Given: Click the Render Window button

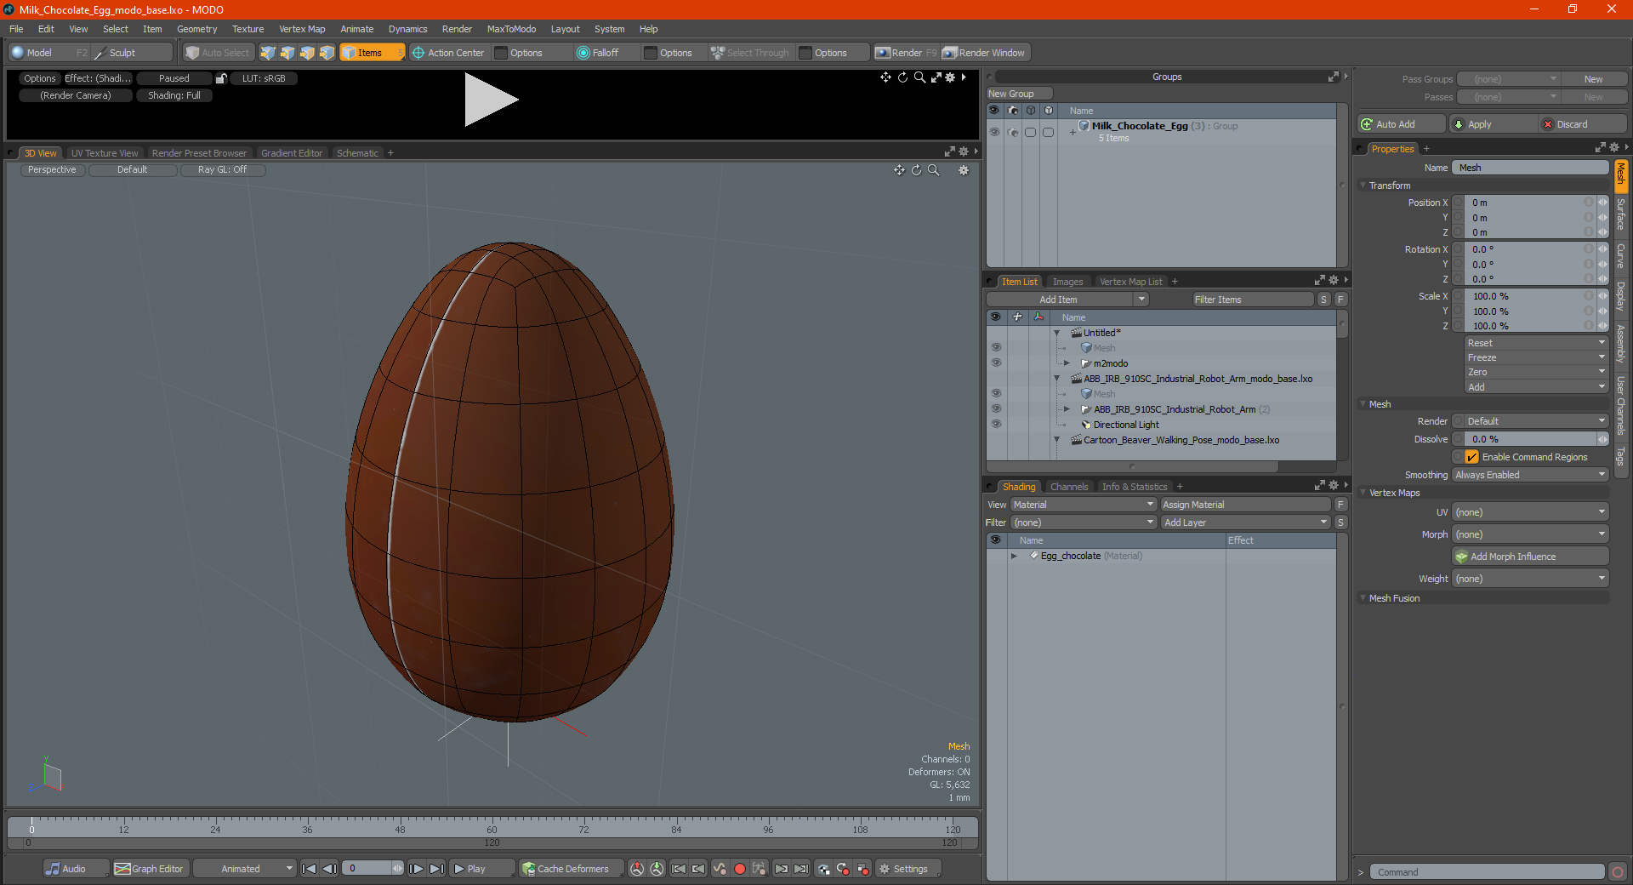Looking at the screenshot, I should pos(984,53).
